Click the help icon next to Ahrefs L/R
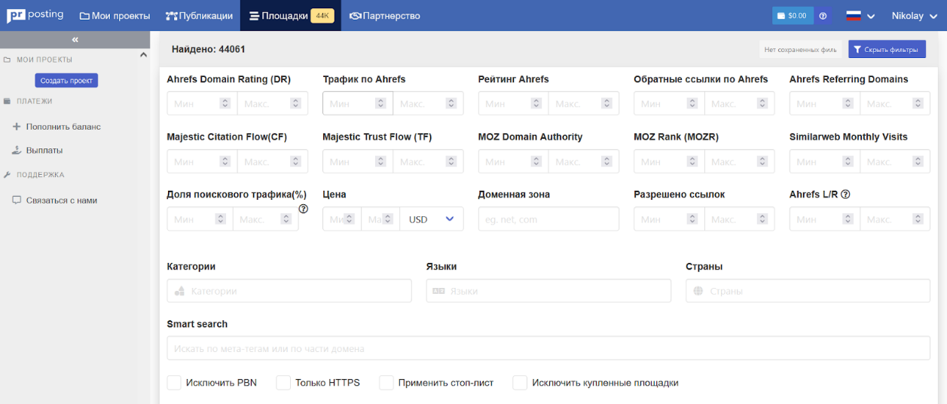 (x=845, y=194)
